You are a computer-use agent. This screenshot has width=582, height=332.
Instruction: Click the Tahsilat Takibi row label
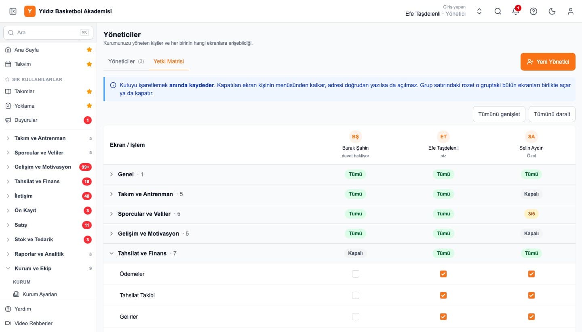[137, 295]
